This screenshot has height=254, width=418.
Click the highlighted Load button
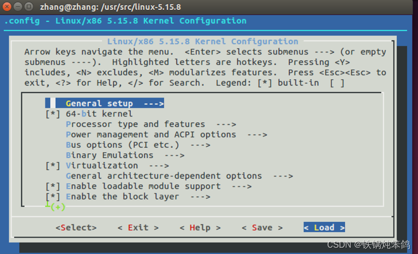tap(324, 227)
